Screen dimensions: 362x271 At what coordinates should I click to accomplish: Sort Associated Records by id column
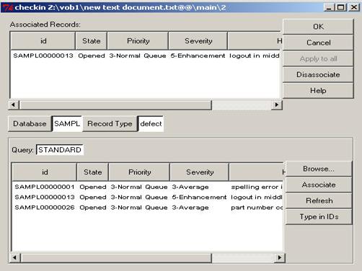click(x=43, y=41)
